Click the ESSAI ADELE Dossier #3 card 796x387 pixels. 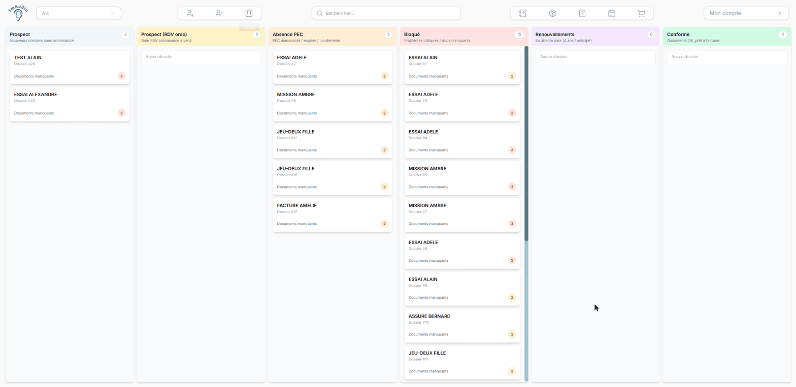coord(462,104)
